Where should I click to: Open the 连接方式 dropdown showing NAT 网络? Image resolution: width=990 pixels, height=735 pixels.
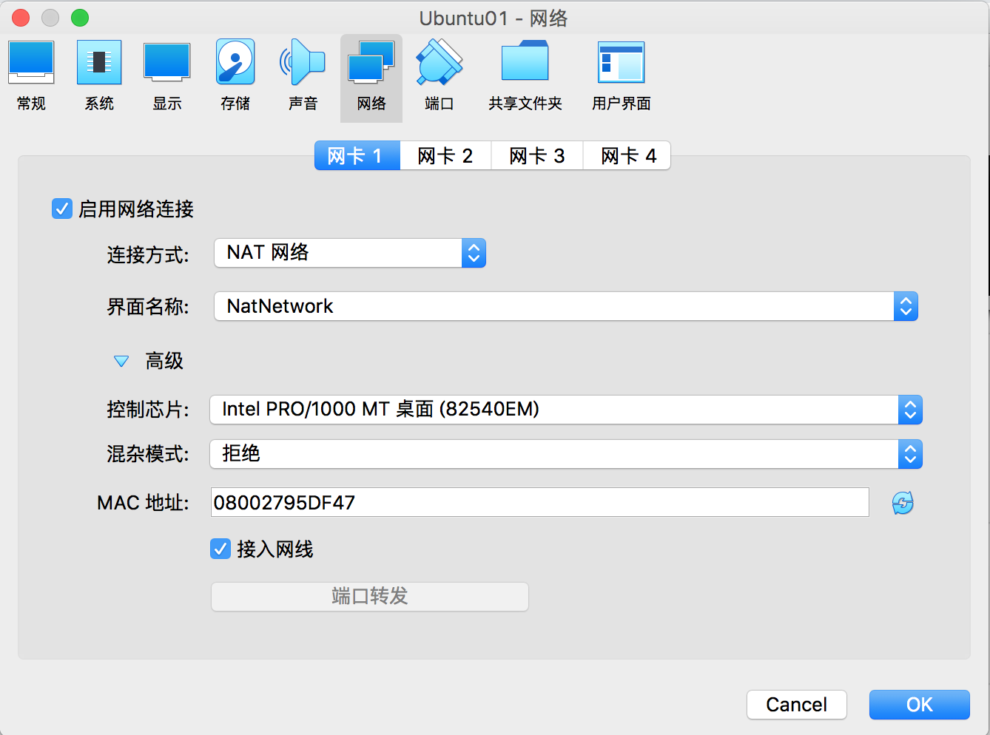pyautogui.click(x=350, y=253)
